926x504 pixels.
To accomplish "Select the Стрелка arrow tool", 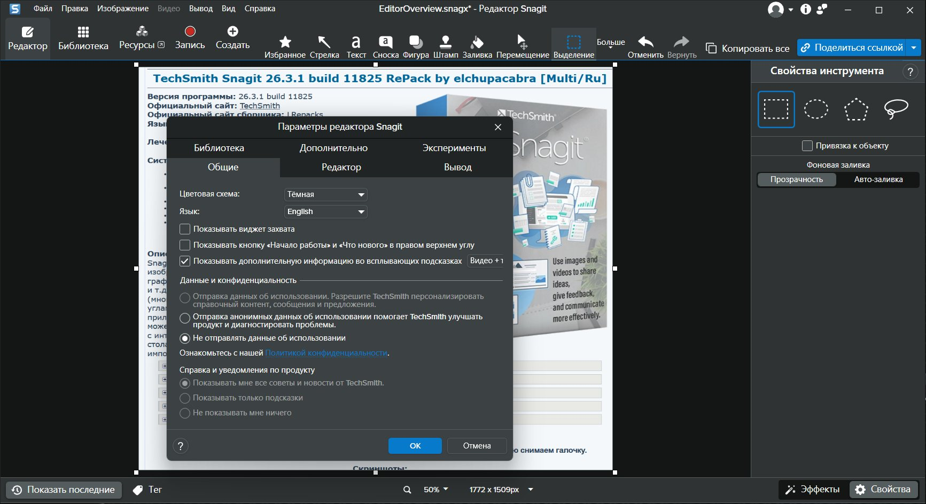I will 324,46.
